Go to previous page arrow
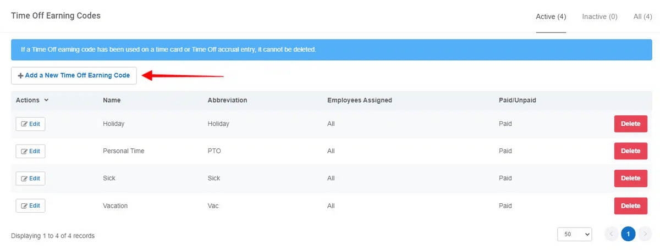This screenshot has height=250, width=660. point(611,234)
